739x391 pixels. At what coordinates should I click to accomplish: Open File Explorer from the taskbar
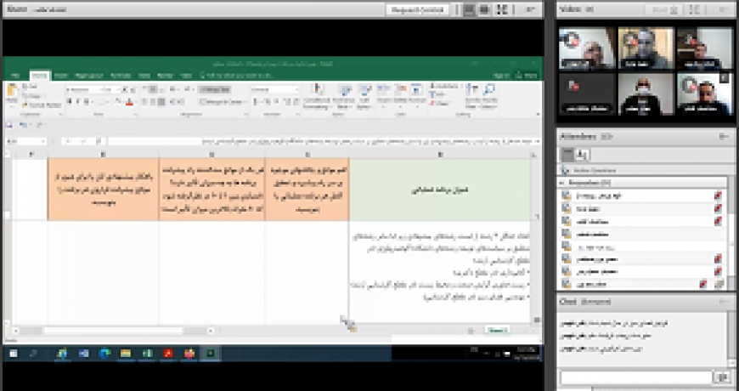pos(126,354)
